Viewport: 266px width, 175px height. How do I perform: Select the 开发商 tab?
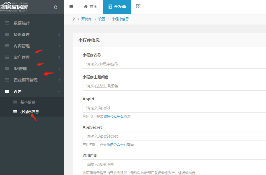[x=117, y=7]
